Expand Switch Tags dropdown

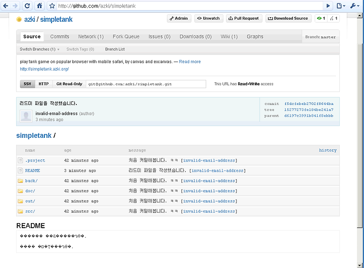(x=80, y=49)
